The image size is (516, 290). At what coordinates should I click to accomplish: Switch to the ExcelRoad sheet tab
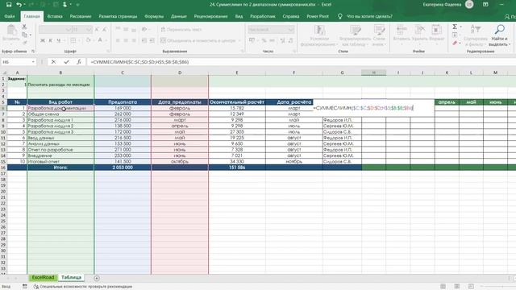pyautogui.click(x=43, y=277)
